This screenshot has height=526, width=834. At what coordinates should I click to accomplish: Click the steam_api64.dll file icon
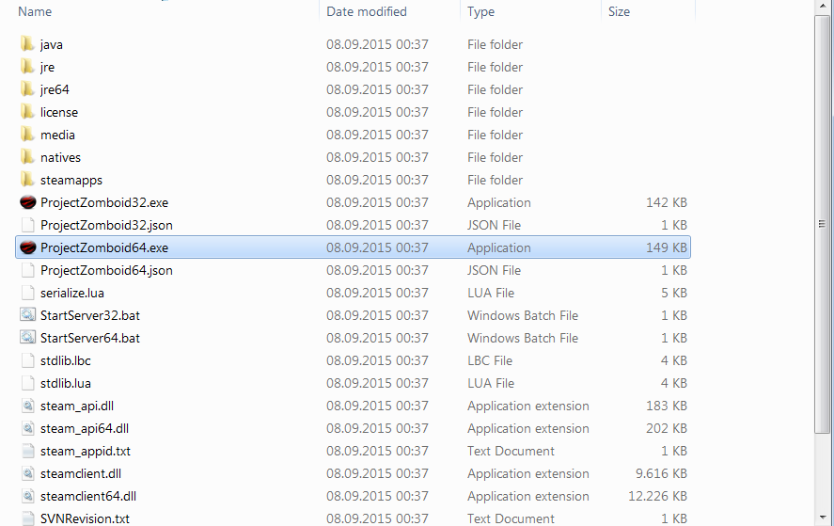tap(27, 428)
